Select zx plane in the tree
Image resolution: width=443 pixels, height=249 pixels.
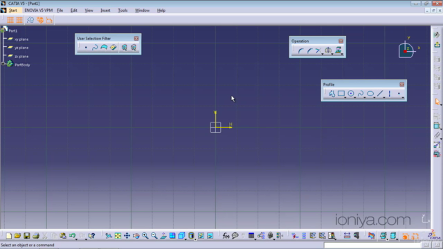click(x=21, y=57)
